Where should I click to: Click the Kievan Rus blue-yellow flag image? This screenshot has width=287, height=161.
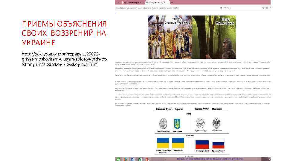163,143
